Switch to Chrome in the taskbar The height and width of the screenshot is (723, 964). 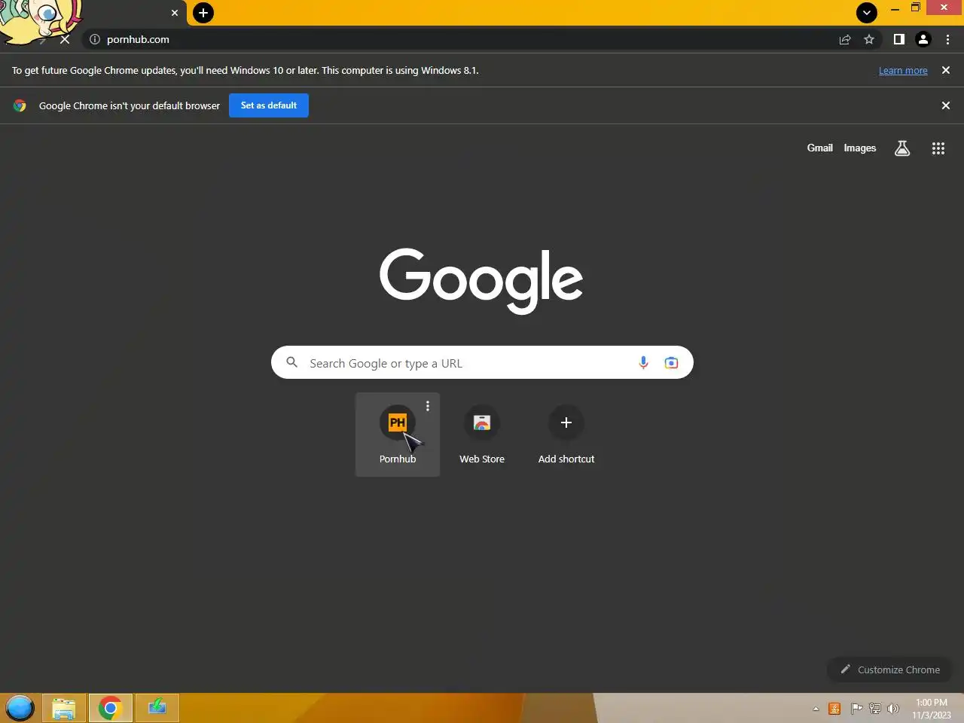pyautogui.click(x=111, y=708)
